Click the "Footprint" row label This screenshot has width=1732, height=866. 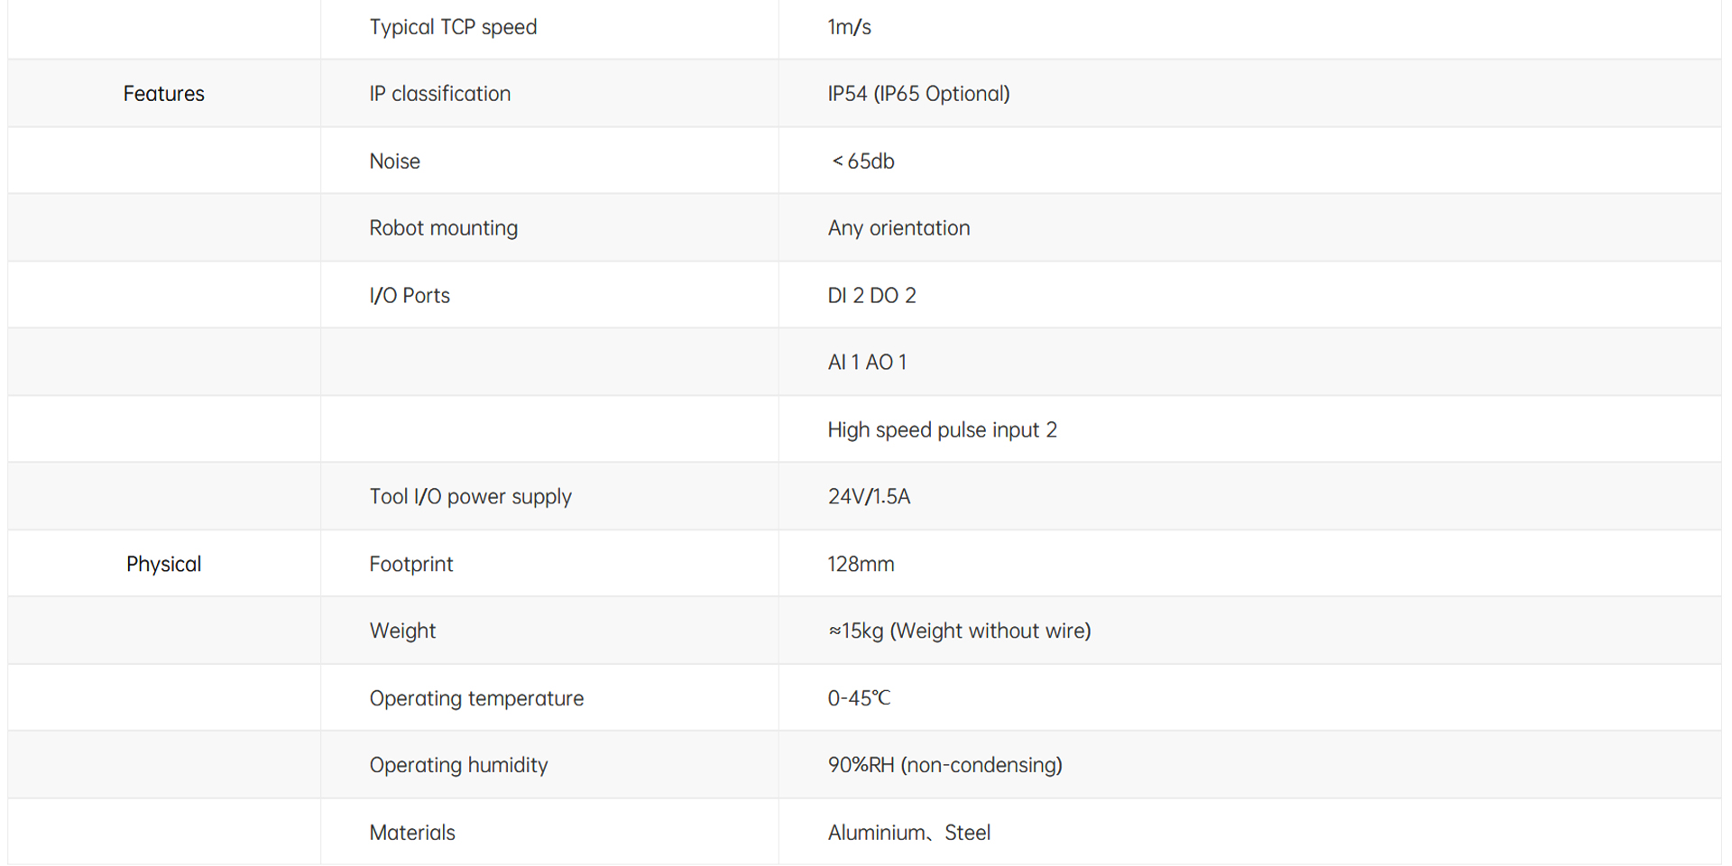pos(410,564)
